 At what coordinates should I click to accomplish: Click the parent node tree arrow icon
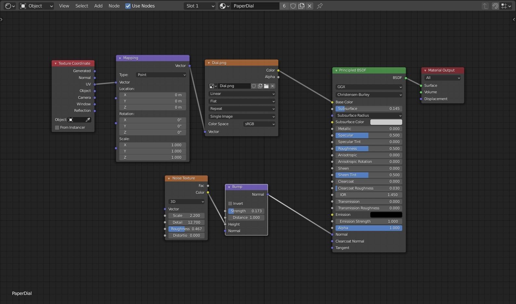[485, 6]
